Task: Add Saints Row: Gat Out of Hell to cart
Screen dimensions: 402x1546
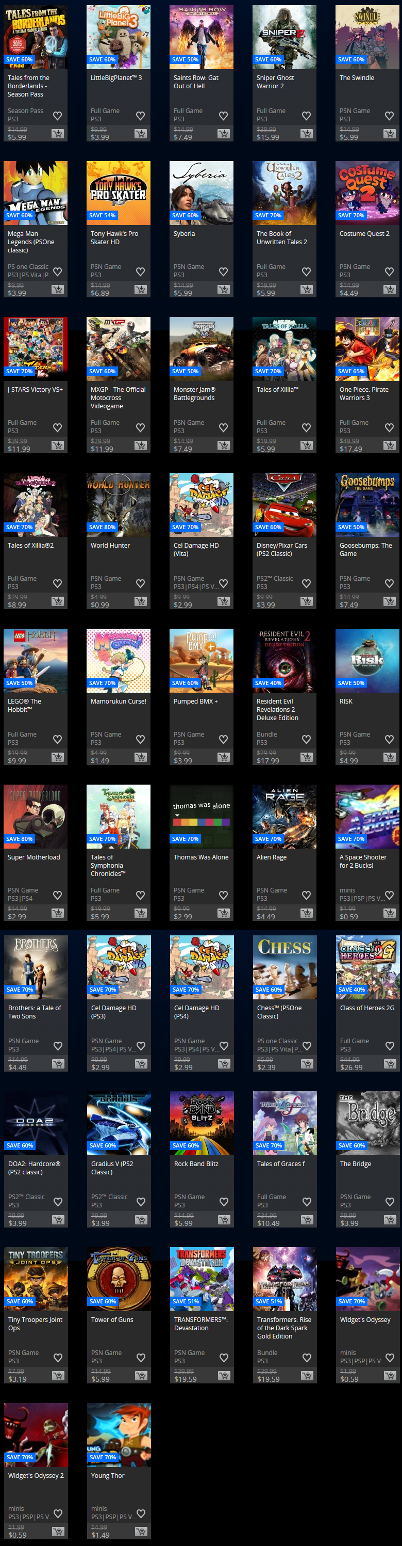Action: 224,134
